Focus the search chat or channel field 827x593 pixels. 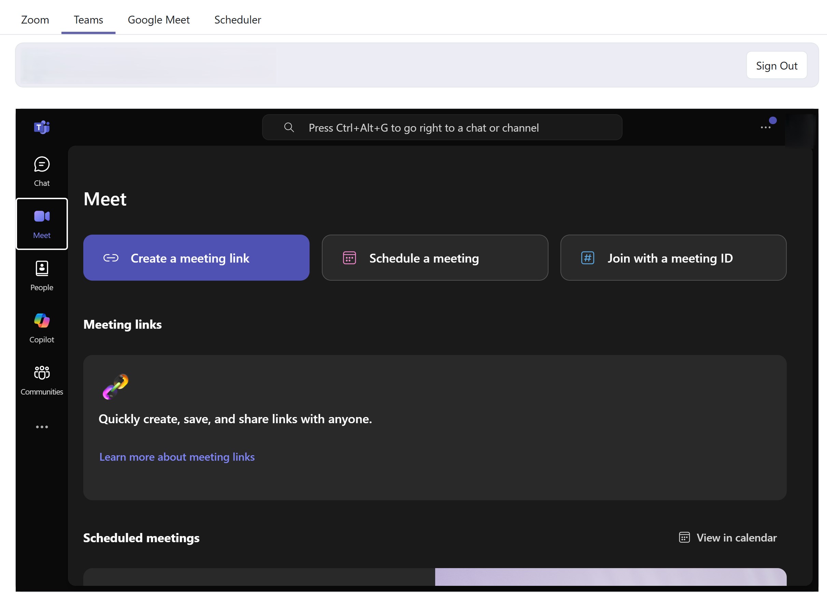[442, 127]
